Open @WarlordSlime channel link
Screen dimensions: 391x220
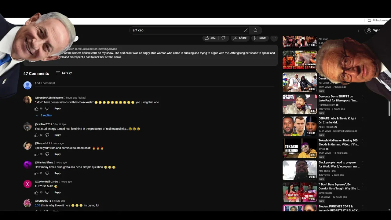click(x=44, y=163)
